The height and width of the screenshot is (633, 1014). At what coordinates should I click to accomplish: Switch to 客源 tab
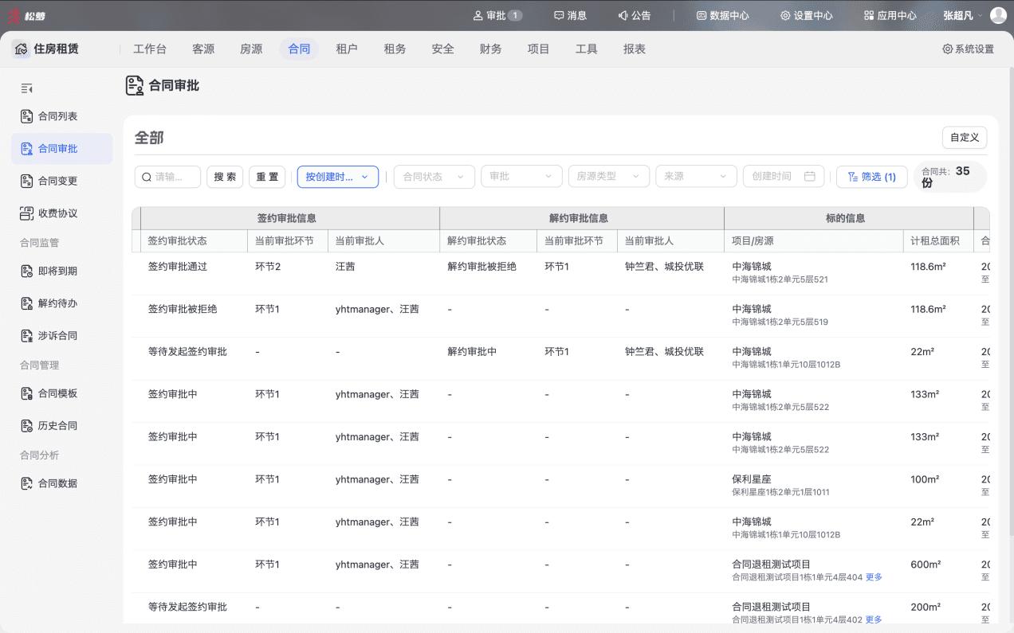tap(203, 49)
